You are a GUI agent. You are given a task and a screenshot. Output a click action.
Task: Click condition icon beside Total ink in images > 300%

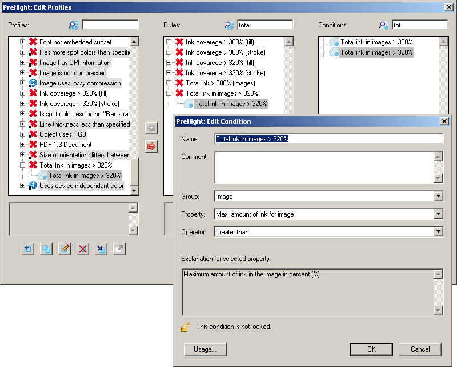(334, 42)
